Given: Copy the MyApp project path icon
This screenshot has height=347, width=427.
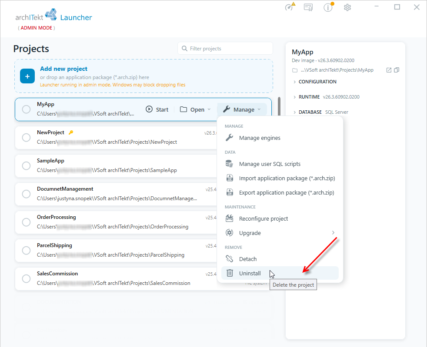Looking at the screenshot, I should (x=397, y=70).
